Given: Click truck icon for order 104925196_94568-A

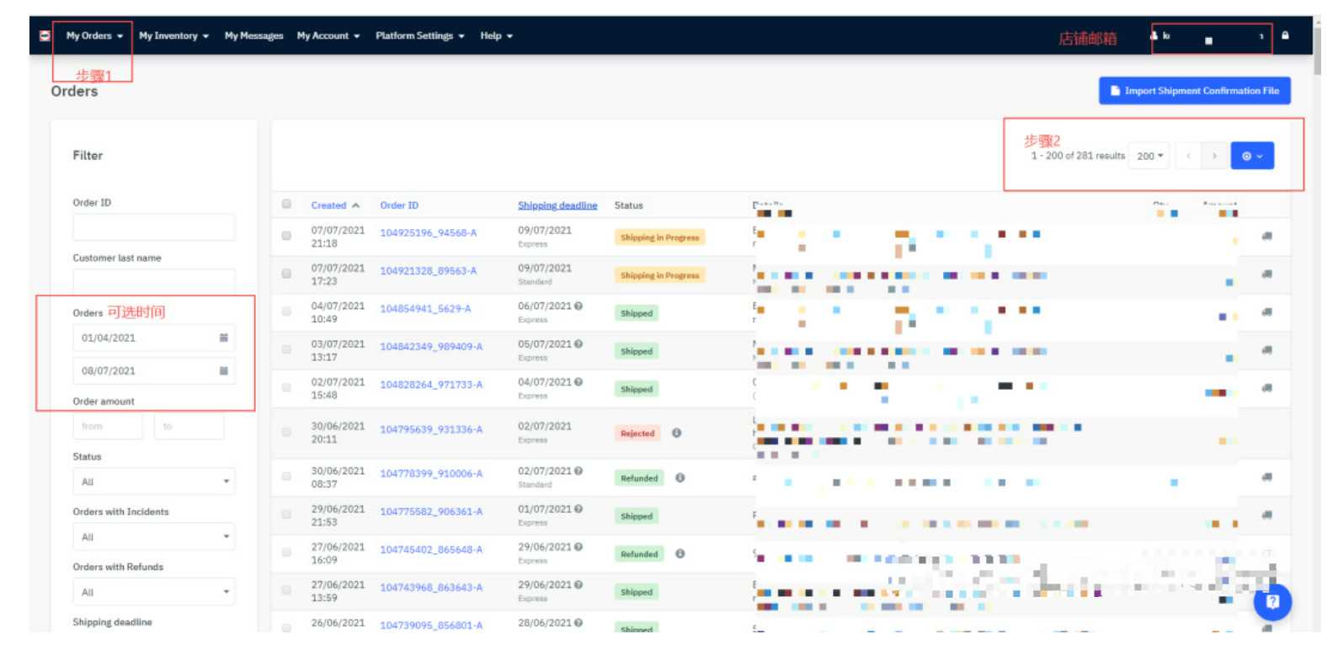Looking at the screenshot, I should [1266, 236].
